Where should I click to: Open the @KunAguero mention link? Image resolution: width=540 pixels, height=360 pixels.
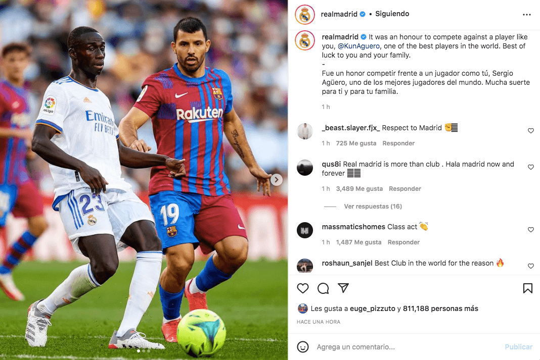click(x=358, y=46)
